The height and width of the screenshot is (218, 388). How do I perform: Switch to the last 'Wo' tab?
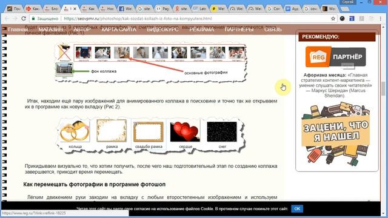coord(329,8)
